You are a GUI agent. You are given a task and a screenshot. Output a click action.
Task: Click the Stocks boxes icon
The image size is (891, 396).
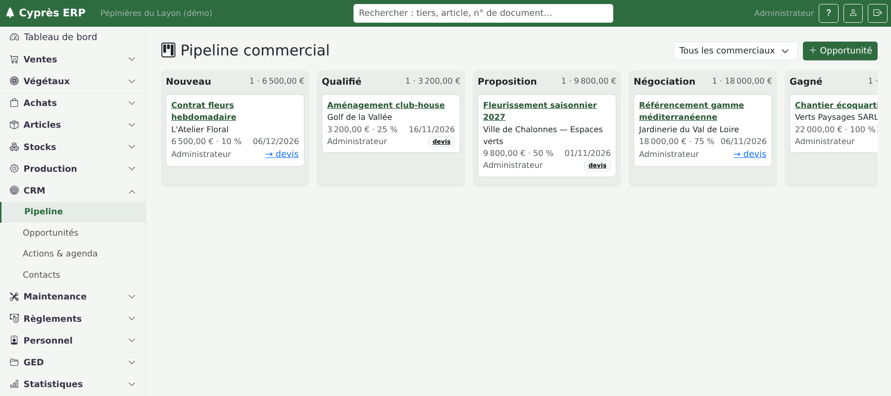[14, 147]
